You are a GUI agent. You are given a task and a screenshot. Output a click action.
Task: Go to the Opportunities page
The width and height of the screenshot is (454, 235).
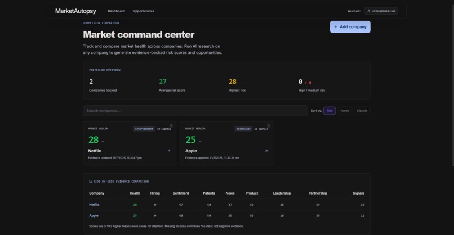click(x=143, y=11)
